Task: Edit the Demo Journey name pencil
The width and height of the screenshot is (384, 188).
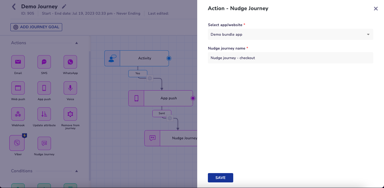Action: coord(64,6)
